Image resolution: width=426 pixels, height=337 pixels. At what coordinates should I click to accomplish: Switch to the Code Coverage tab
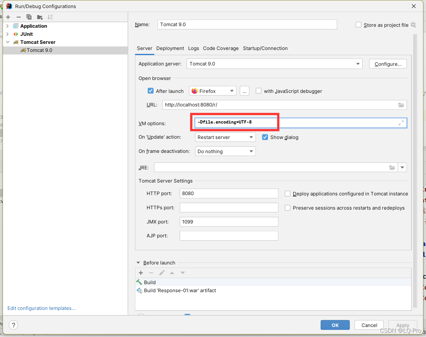(221, 48)
